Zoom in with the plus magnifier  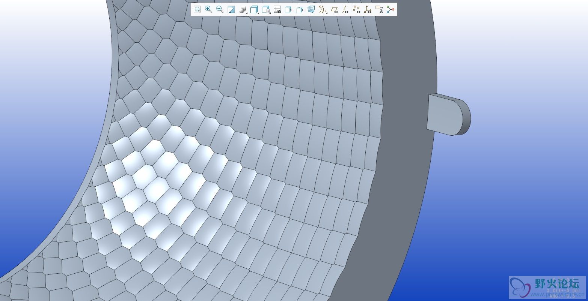pyautogui.click(x=208, y=9)
